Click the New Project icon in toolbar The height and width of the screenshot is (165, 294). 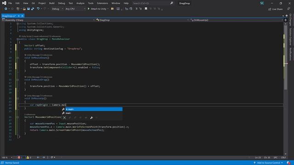click(x=18, y=9)
